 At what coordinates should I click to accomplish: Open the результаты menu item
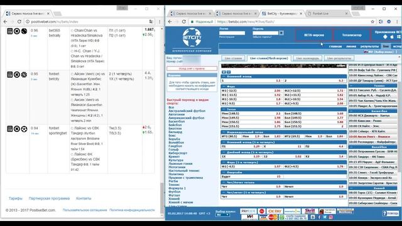coord(369,46)
